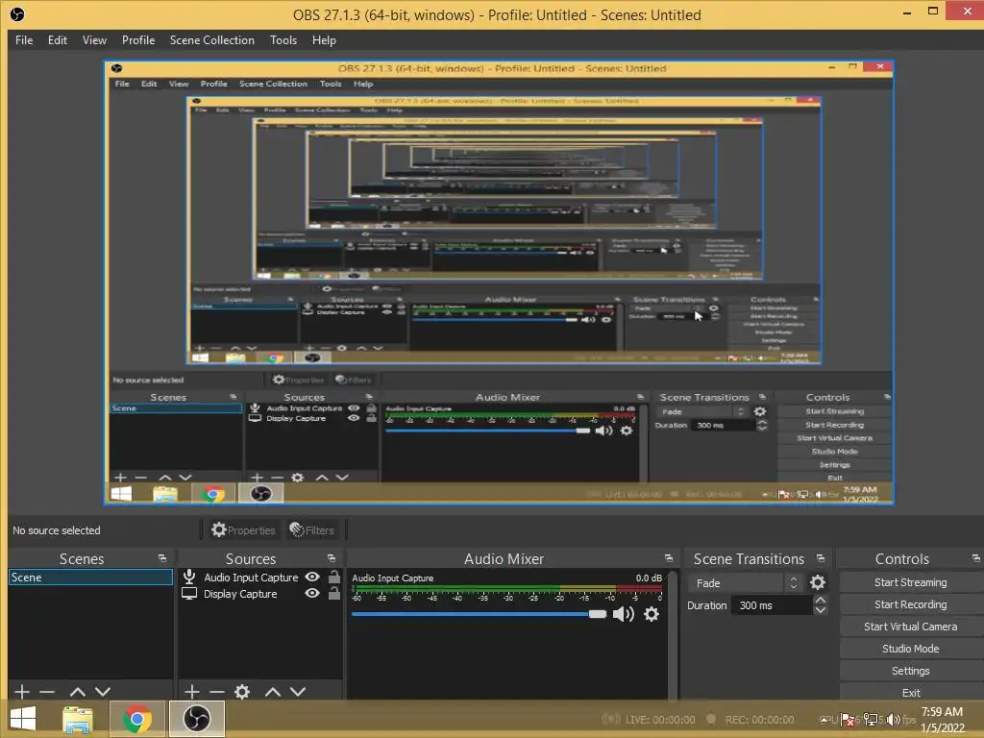Click the Duration 300 ms field
984x738 pixels.
[772, 605]
